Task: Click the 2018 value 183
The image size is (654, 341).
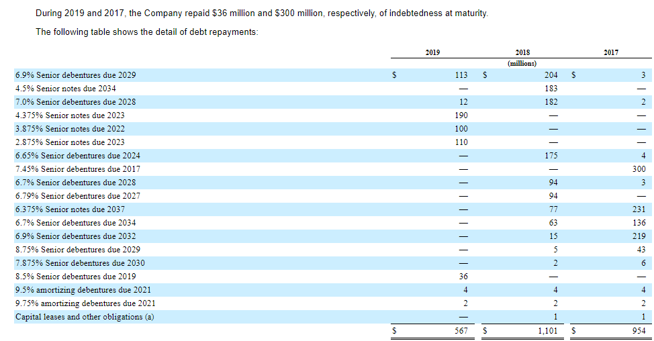Action: pyautogui.click(x=551, y=89)
